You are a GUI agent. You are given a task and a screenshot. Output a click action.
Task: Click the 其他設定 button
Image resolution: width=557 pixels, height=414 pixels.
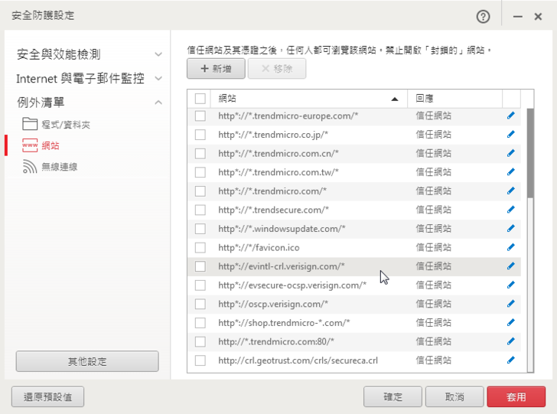87,361
